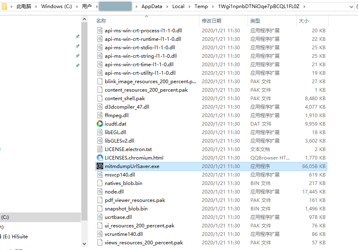Navigate to 此电脑 in the breadcrumb
Viewport: 358px width, 250px height.
point(24,6)
